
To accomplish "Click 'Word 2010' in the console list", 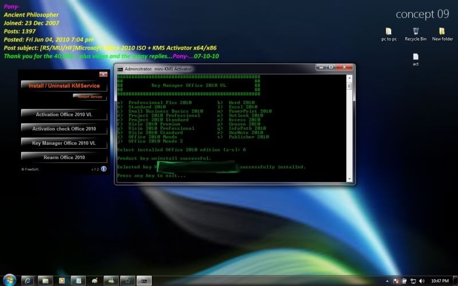I will click(x=241, y=102).
